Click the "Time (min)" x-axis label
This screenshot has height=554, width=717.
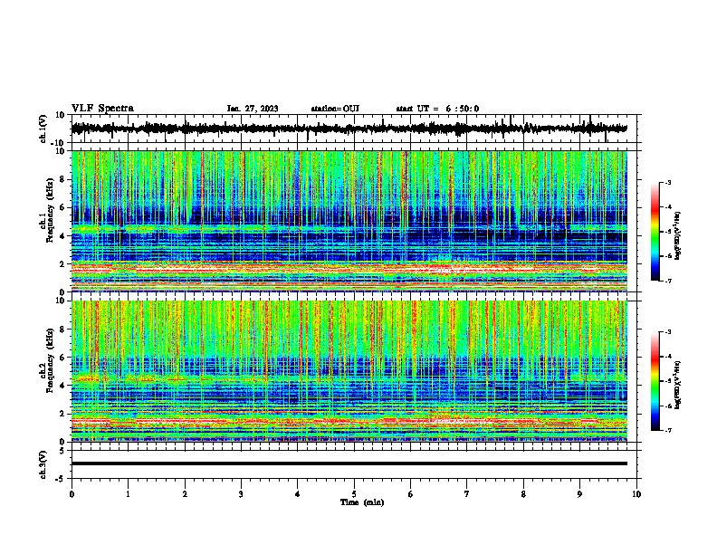pos(362,502)
